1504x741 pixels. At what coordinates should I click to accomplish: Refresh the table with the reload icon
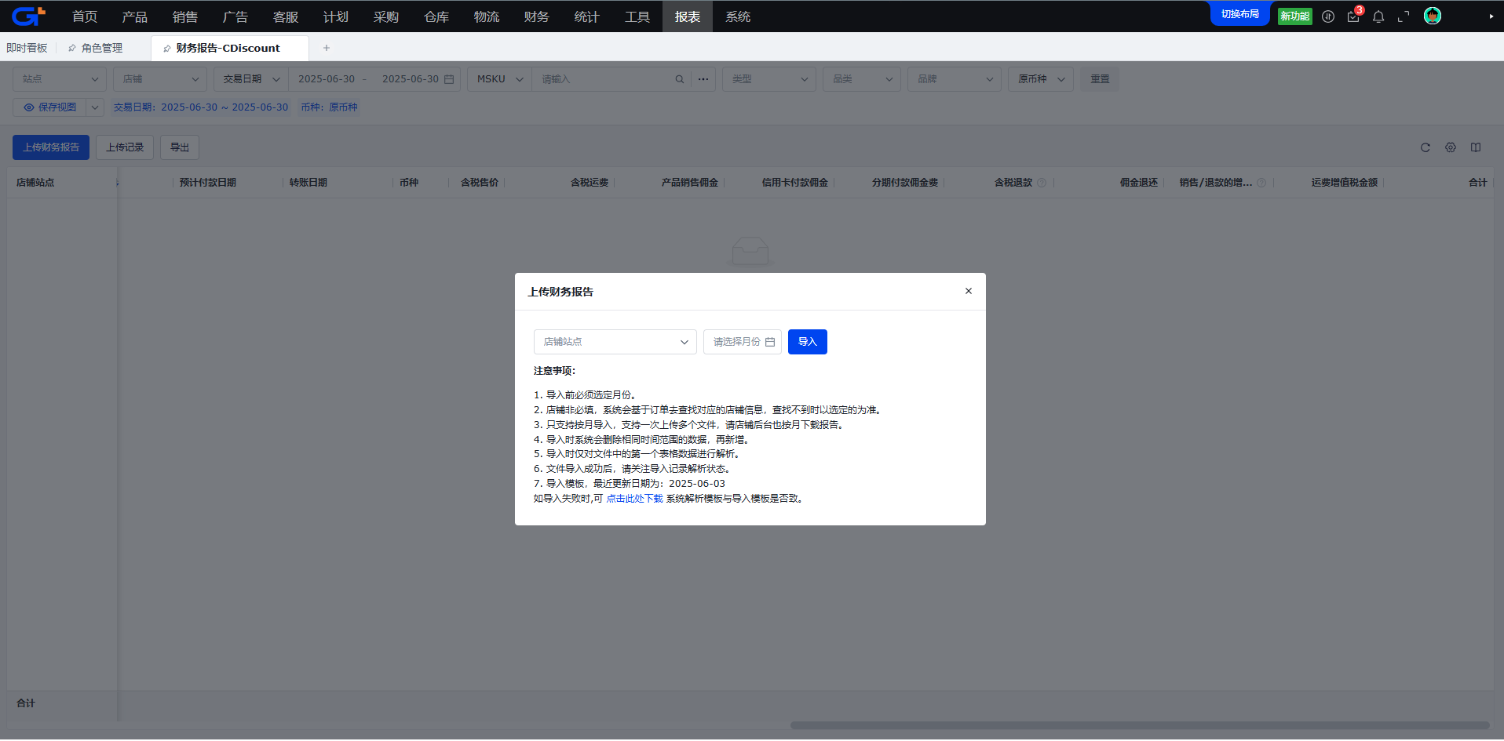click(1426, 147)
